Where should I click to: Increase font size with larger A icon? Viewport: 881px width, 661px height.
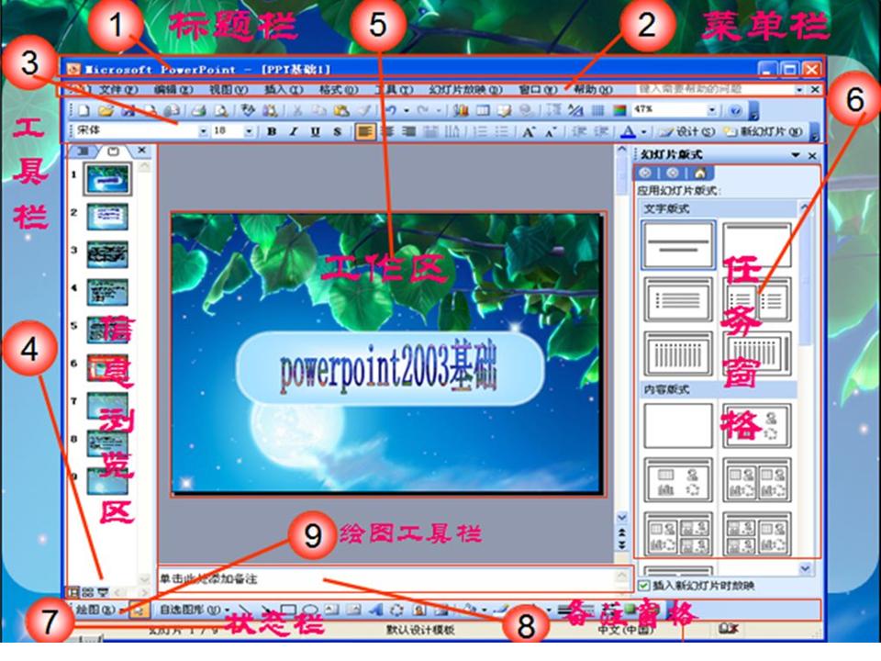tap(528, 131)
